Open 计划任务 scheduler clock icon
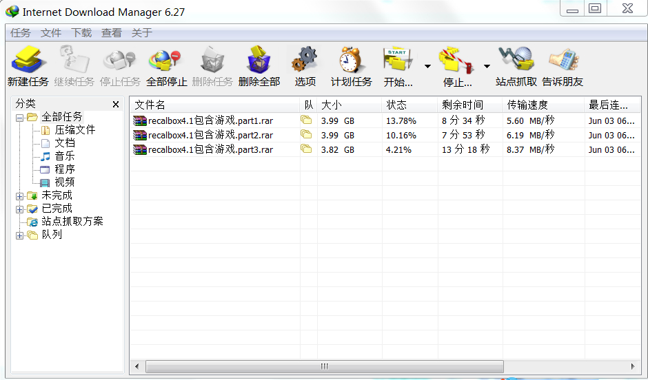 click(x=352, y=61)
